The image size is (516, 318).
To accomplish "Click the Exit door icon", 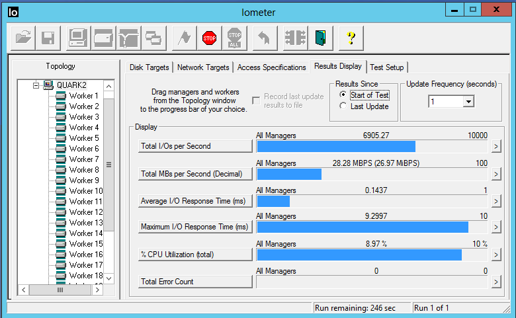I will pos(321,38).
